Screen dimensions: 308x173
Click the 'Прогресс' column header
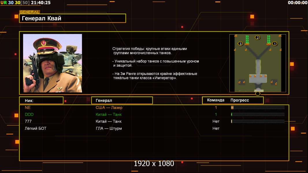[x=240, y=100]
